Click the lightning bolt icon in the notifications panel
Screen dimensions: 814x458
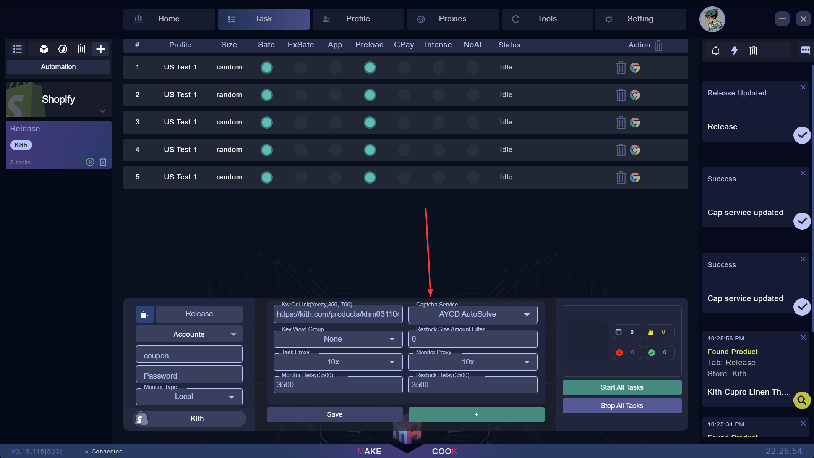tap(735, 50)
